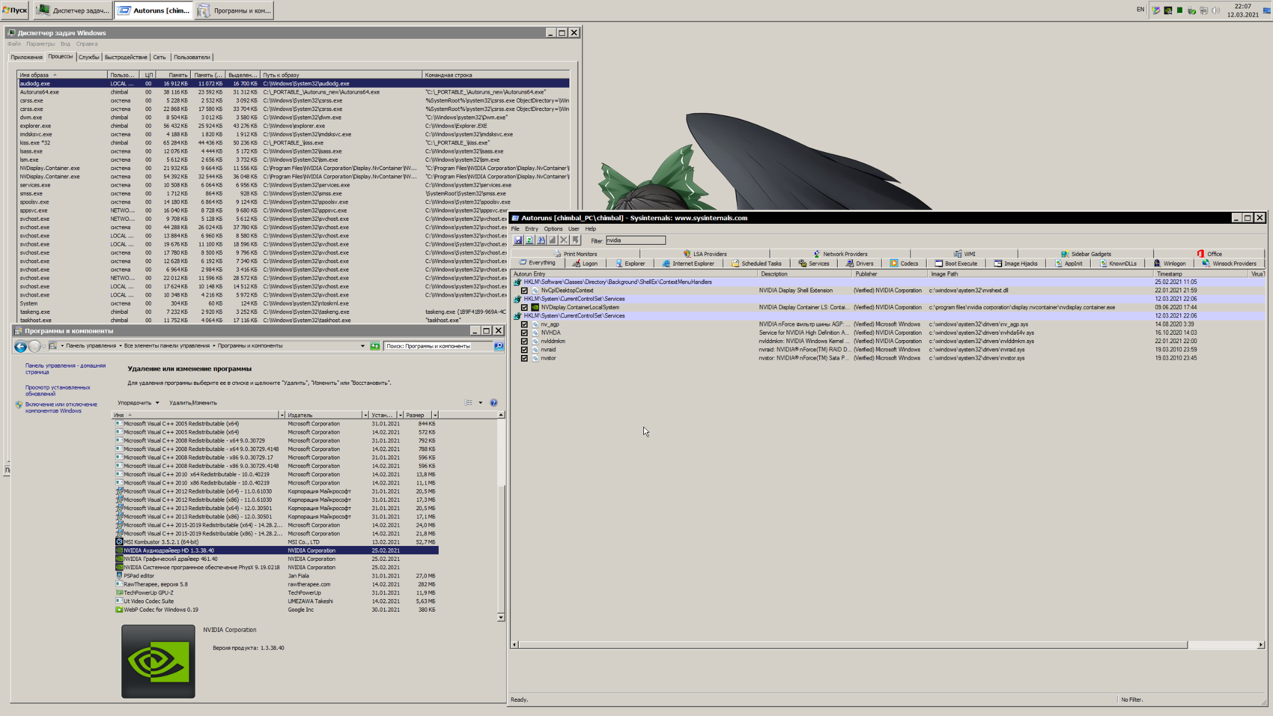The image size is (1273, 716).
Task: Switch to the Scheduled Tasks tab
Action: point(756,264)
